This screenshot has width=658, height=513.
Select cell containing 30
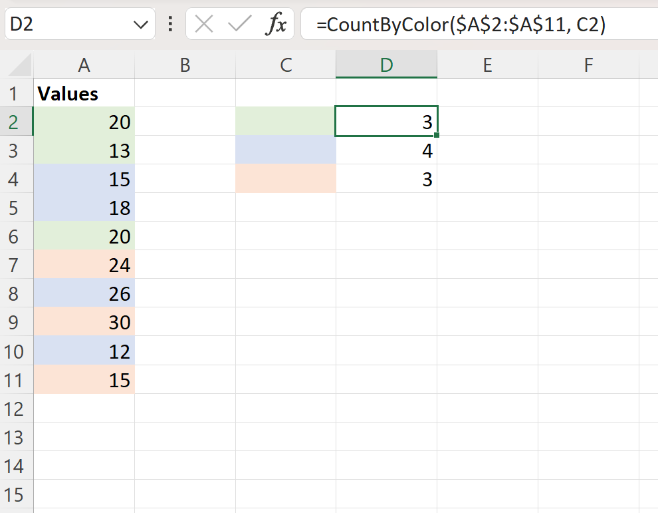tap(84, 322)
